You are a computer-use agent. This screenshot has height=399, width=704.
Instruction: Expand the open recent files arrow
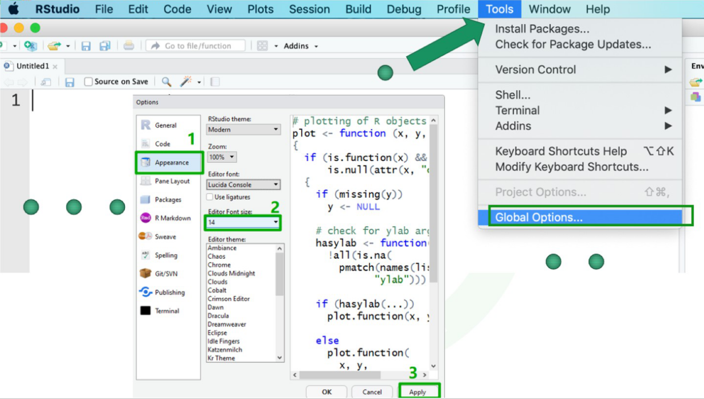(x=68, y=46)
